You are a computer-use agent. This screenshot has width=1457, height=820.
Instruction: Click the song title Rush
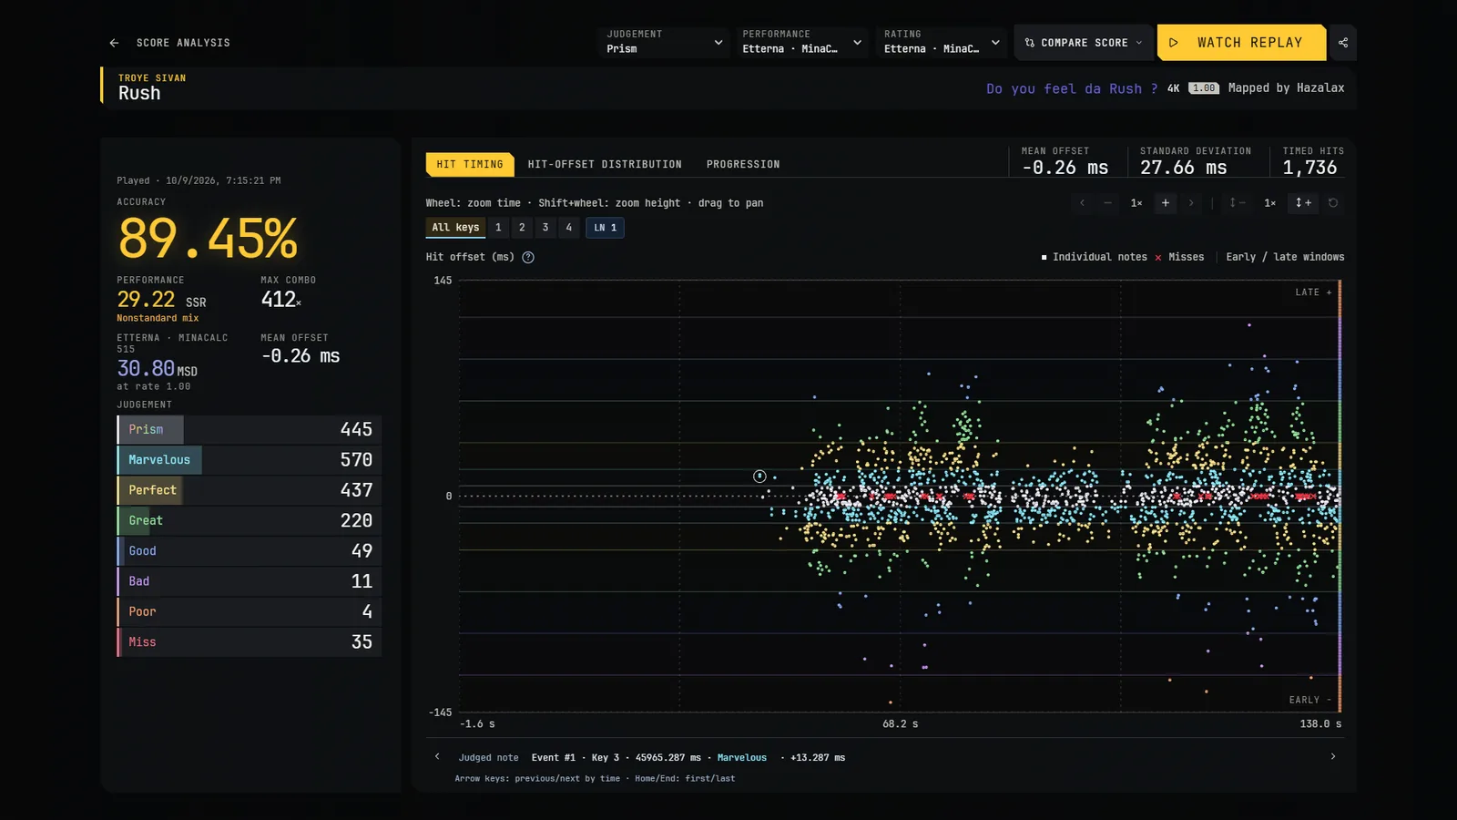coord(139,94)
